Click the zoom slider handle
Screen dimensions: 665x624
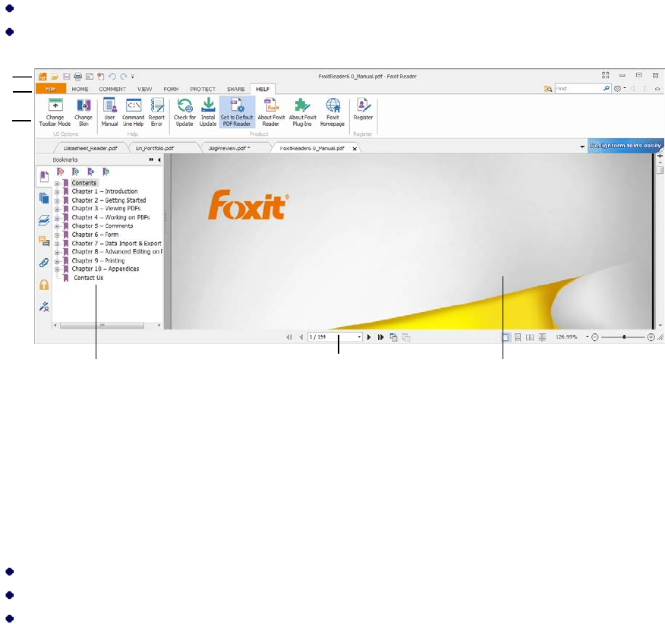(x=624, y=337)
